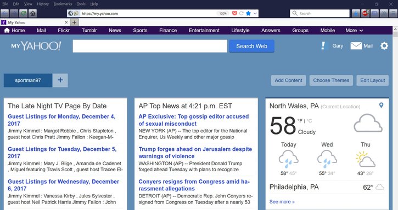This screenshot has width=398, height=210.
Task: Select the sportman97 page tab
Action: [x=28, y=80]
